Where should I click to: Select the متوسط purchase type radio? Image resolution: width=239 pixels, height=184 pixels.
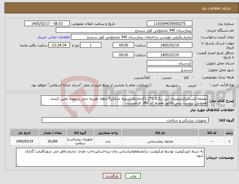click(x=182, y=84)
